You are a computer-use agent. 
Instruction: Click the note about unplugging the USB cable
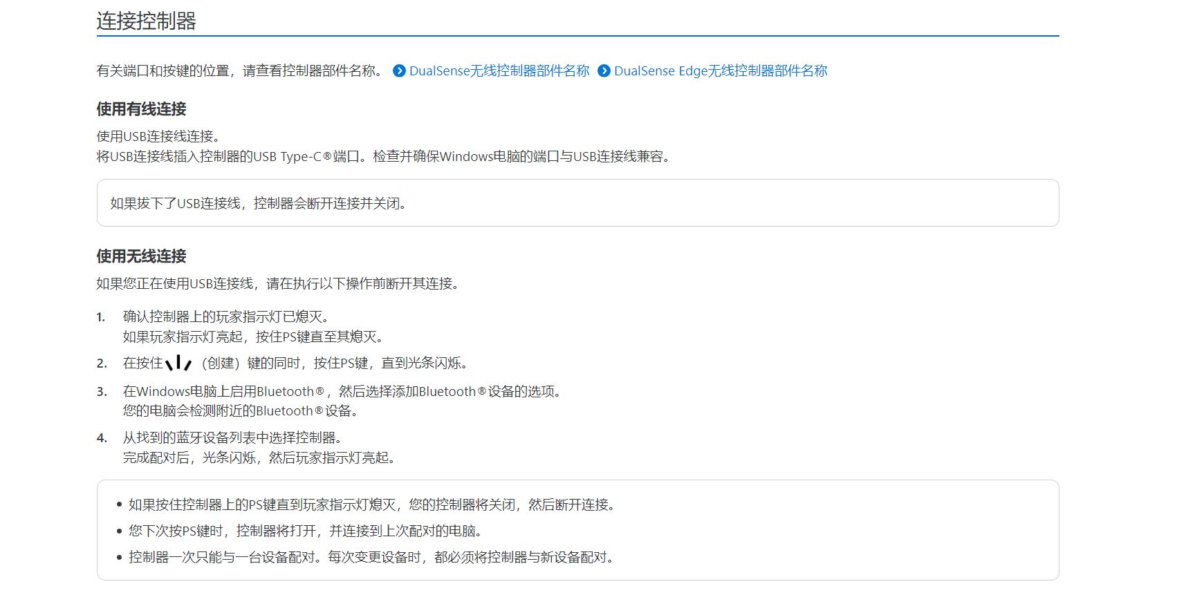coord(259,203)
